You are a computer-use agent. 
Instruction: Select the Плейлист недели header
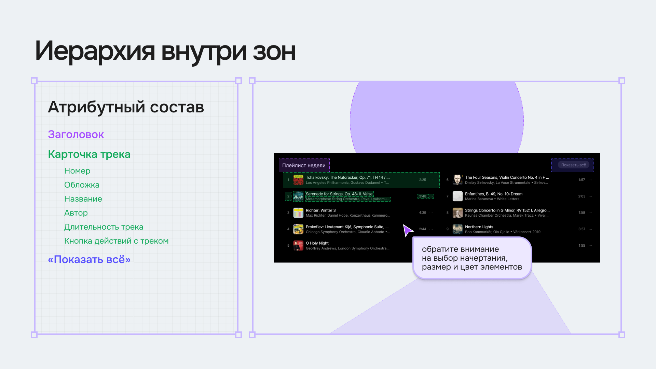pos(304,165)
